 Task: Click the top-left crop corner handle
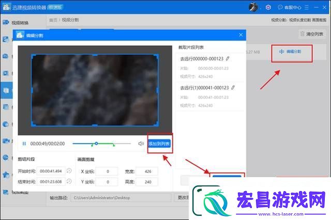32,55
